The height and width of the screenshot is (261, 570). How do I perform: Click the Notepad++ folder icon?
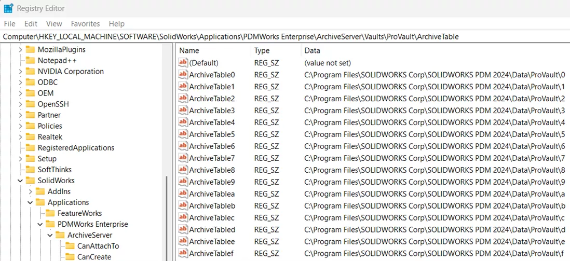[30, 60]
